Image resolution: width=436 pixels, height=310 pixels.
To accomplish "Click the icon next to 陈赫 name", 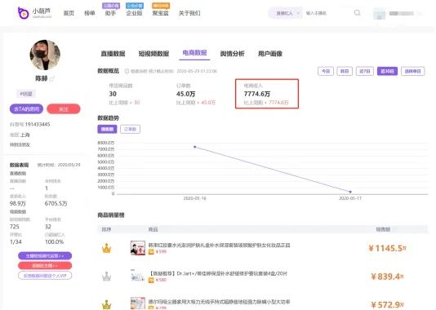I will [x=52, y=79].
